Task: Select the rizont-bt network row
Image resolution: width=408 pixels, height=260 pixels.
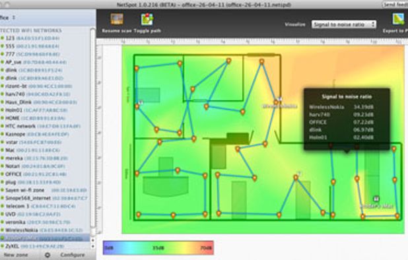Action: click(x=46, y=86)
